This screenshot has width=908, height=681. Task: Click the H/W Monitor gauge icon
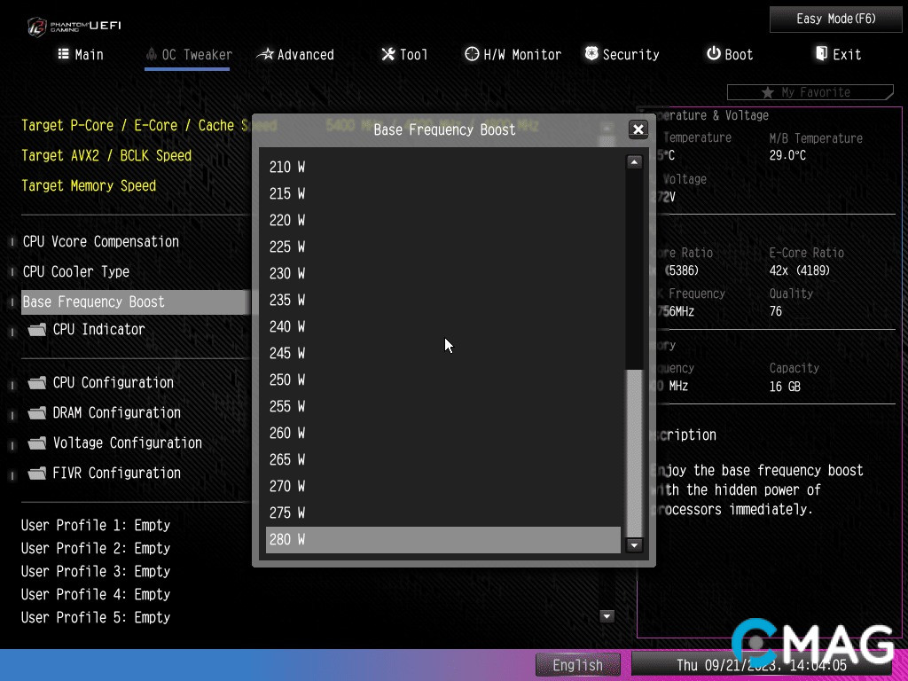tap(472, 54)
